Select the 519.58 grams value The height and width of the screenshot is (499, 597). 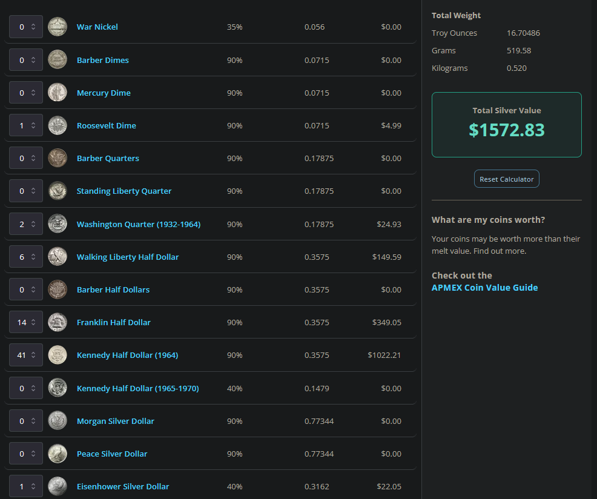coord(518,50)
